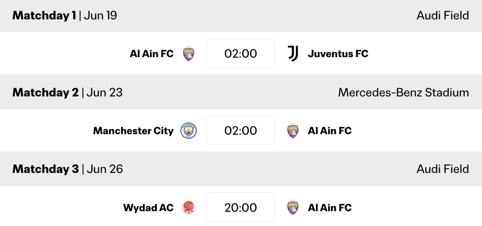Click the Wydad AC crest
The image size is (482, 226).
(189, 208)
